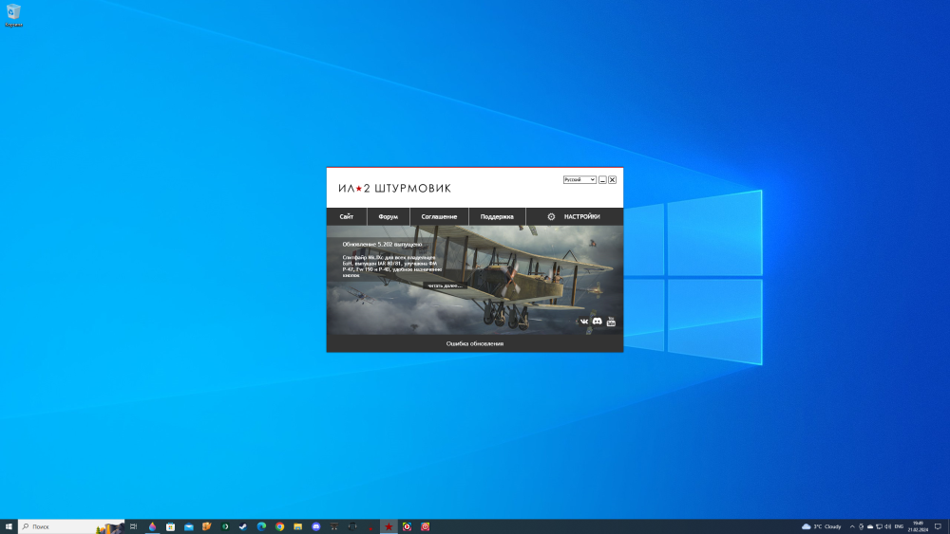This screenshot has height=534, width=950.
Task: Open the Discord link icon in launcher
Action: tap(598, 322)
